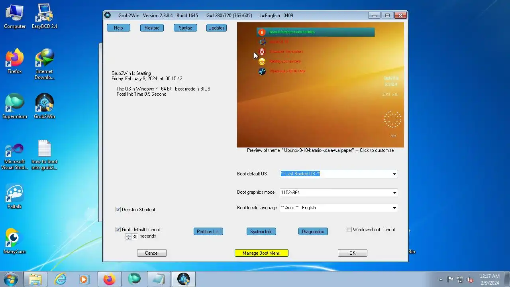Open the network tray icon
This screenshot has height=287, width=510.
pos(460,279)
